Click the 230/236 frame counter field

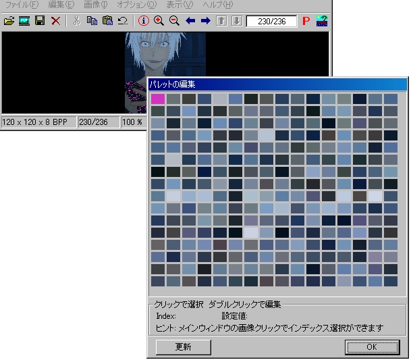point(271,21)
